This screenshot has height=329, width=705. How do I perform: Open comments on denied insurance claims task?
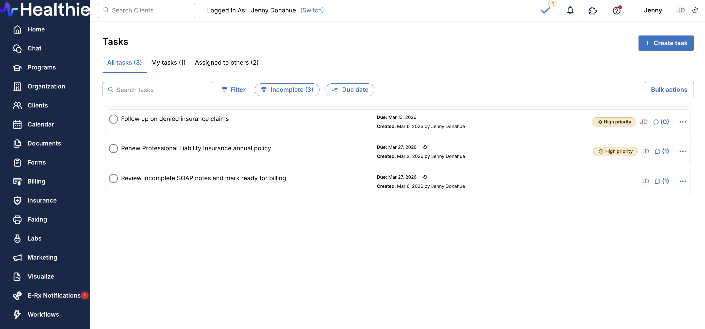tap(661, 122)
